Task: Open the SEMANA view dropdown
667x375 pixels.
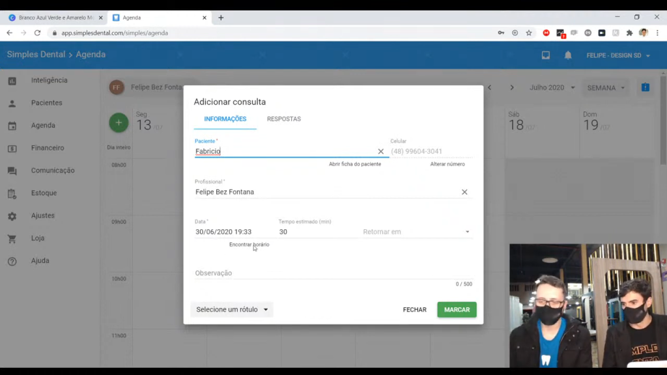Action: coord(606,88)
